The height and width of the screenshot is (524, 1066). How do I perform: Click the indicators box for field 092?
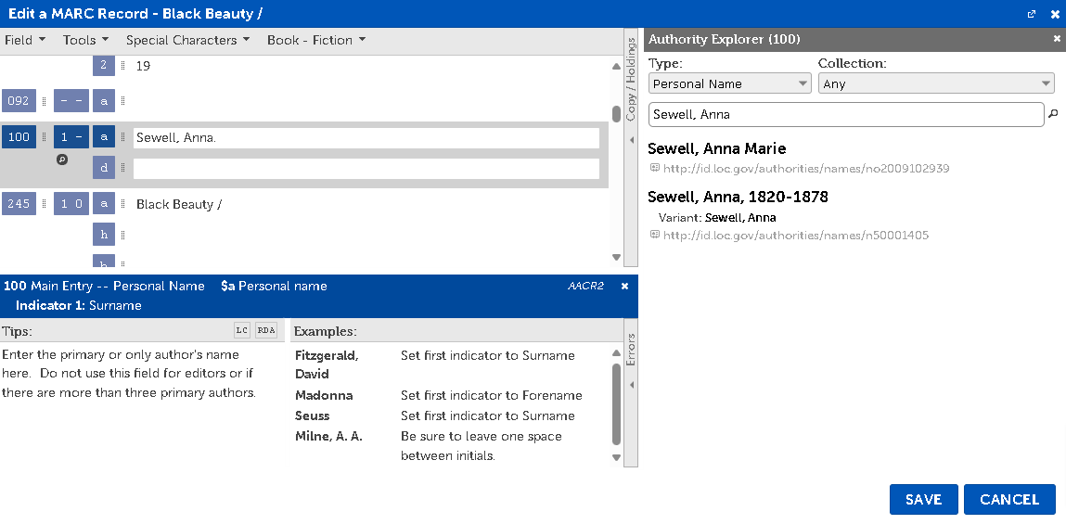[x=71, y=101]
